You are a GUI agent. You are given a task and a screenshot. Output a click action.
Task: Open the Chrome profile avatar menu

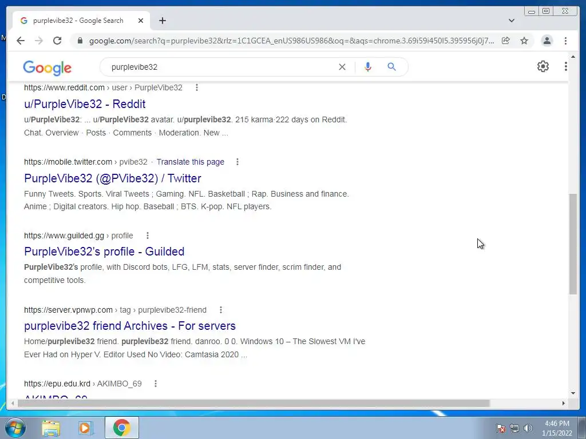coord(547,41)
